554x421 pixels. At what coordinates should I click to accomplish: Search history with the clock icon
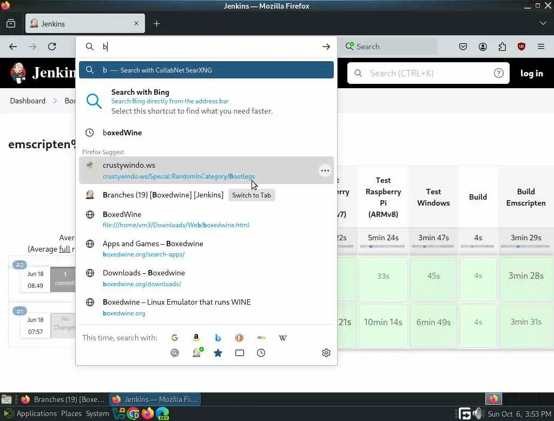click(x=261, y=353)
